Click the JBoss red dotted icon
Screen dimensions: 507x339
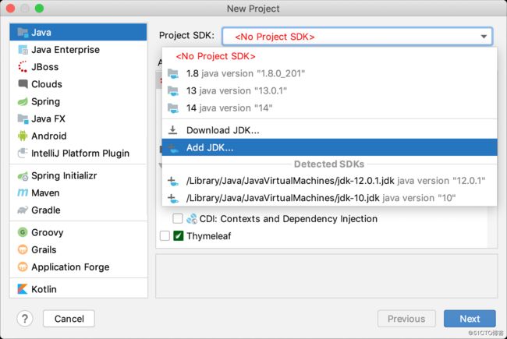tap(23, 67)
